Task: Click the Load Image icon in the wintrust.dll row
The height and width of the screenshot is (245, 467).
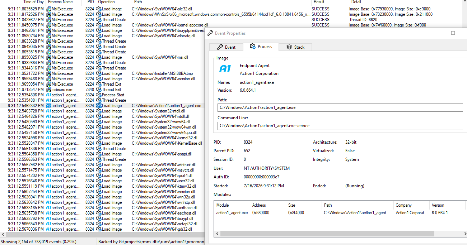Action: click(x=99, y=165)
